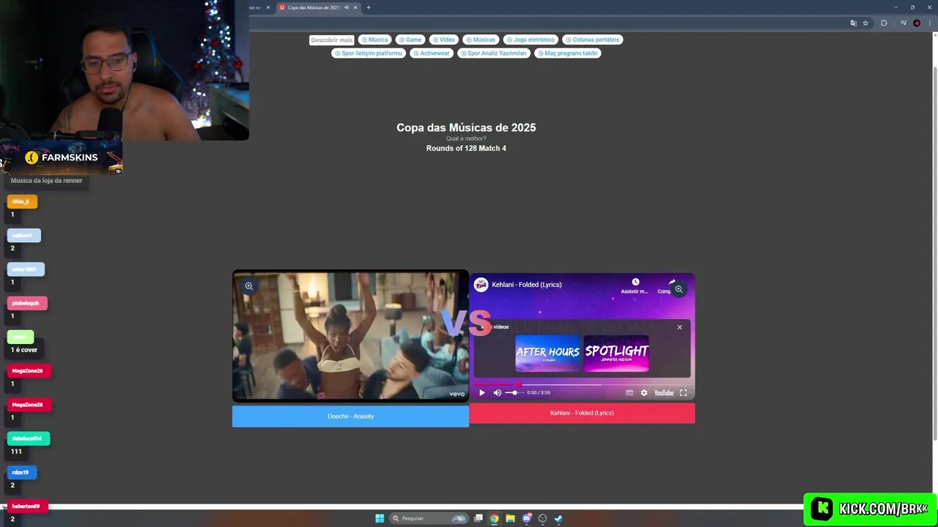Open File Explorer from the taskbar
Viewport: 938px width, 527px height.
click(x=510, y=518)
